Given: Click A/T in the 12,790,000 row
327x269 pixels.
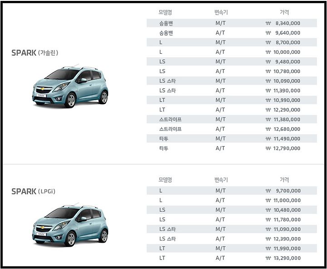Looking at the screenshot, I should pos(220,148).
